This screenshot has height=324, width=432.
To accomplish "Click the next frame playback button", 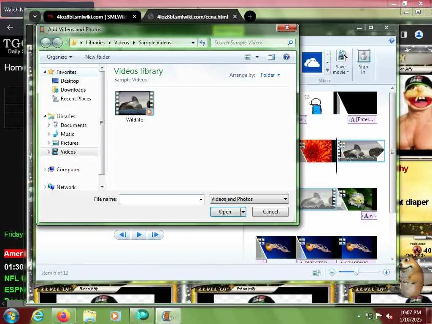I will (155, 235).
